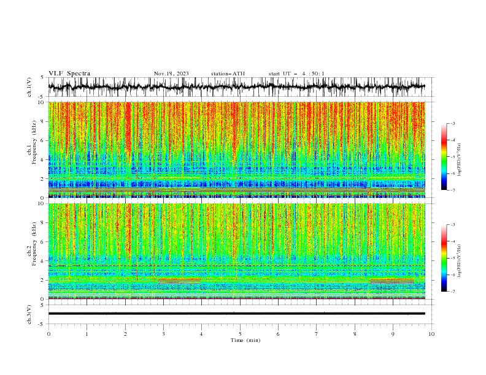Click the "ch.1(V)" axis label
Image resolution: width=486 pixels, height=375 pixels.
point(29,87)
